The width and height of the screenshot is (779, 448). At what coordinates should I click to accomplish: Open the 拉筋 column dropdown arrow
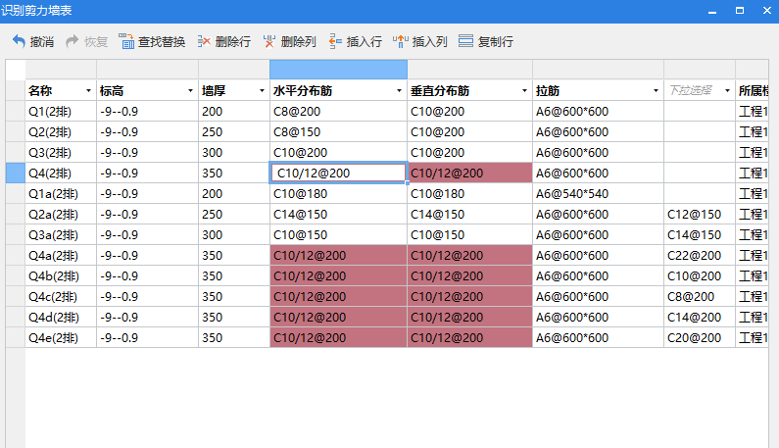[x=656, y=90]
